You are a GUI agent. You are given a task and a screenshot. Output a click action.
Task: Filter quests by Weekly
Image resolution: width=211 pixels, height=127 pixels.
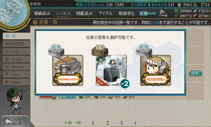coord(16,59)
